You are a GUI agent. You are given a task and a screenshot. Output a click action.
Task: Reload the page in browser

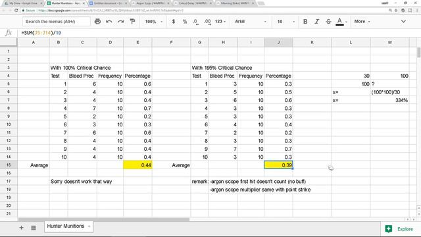tap(16, 11)
